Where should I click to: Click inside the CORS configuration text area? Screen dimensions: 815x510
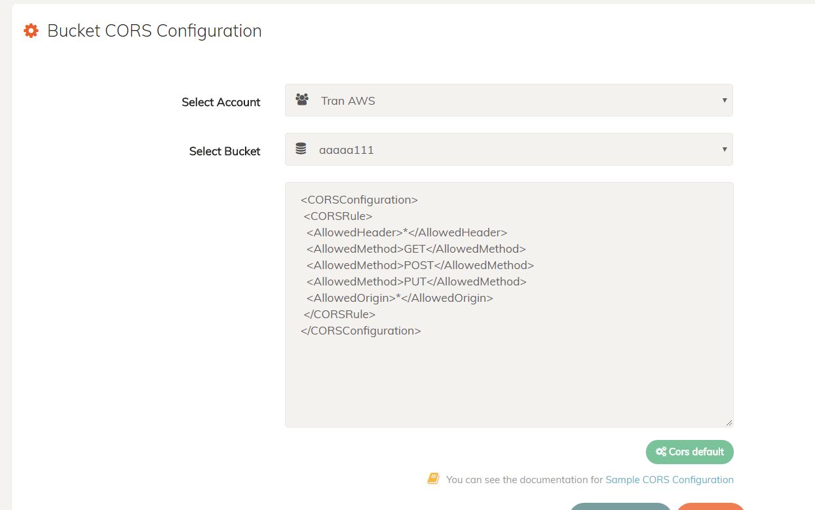pos(508,380)
